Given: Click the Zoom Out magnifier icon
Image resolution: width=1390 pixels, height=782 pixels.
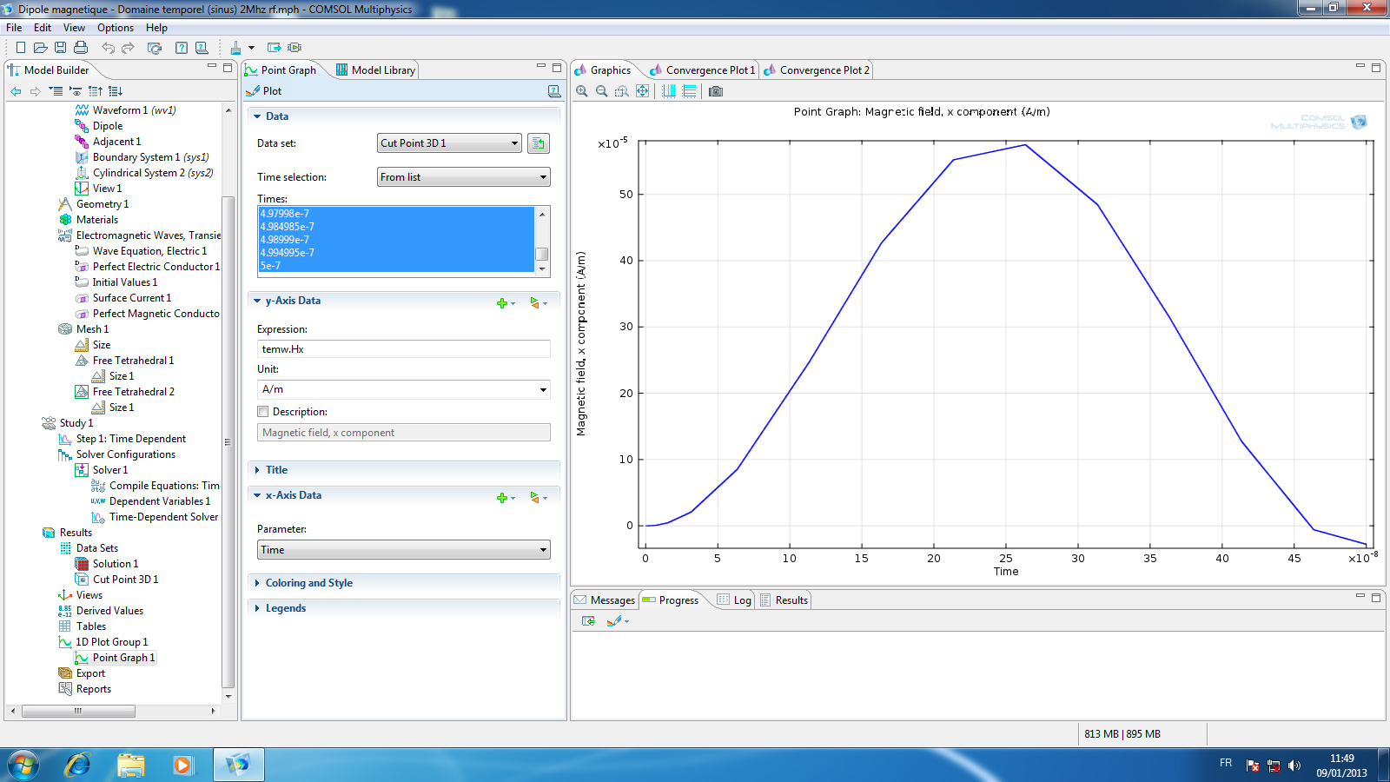Looking at the screenshot, I should coord(601,91).
